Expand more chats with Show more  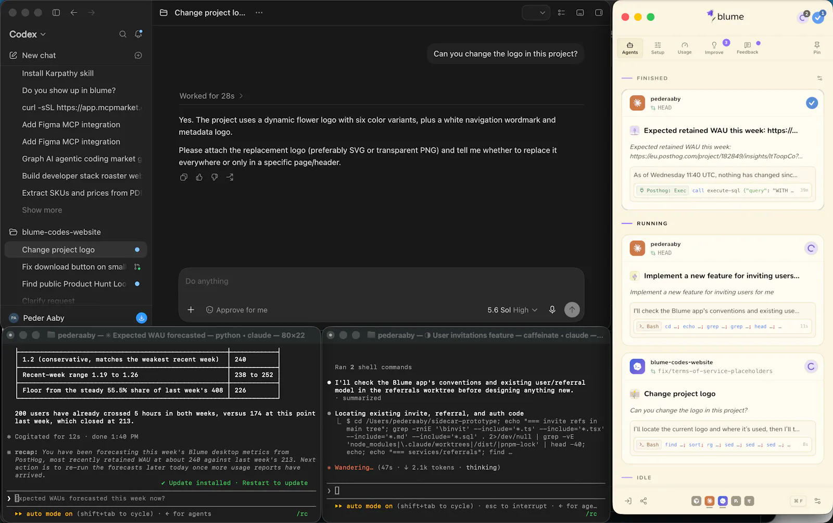click(42, 210)
